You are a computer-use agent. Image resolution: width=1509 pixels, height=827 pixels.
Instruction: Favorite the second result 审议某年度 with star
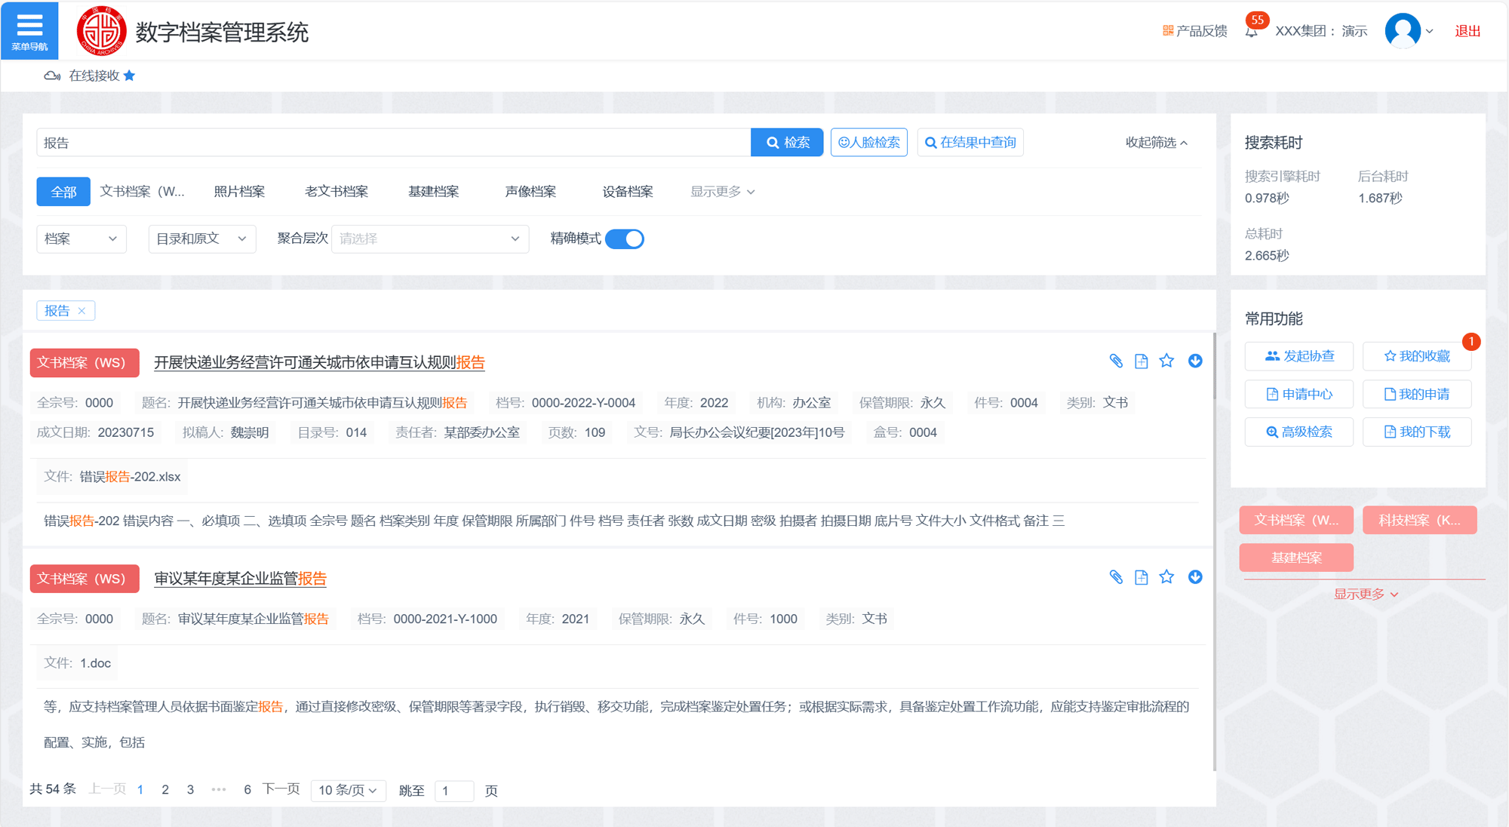tap(1166, 577)
